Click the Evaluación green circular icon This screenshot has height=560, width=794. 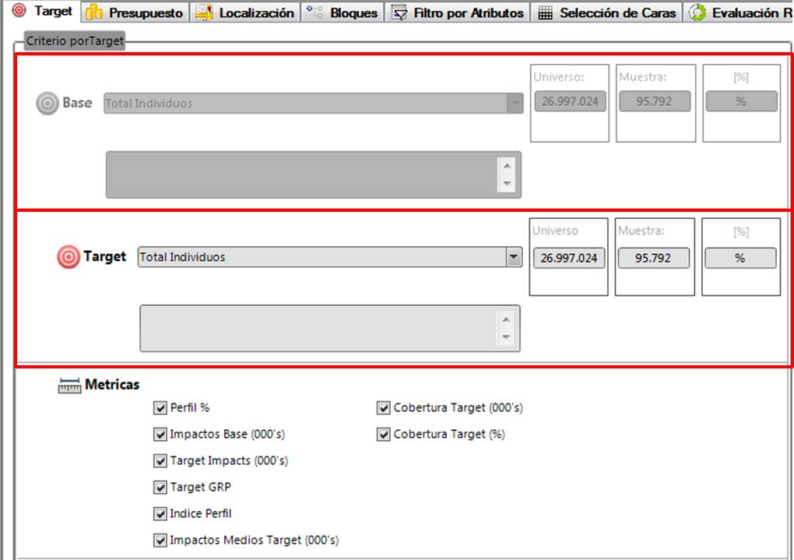pyautogui.click(x=697, y=13)
